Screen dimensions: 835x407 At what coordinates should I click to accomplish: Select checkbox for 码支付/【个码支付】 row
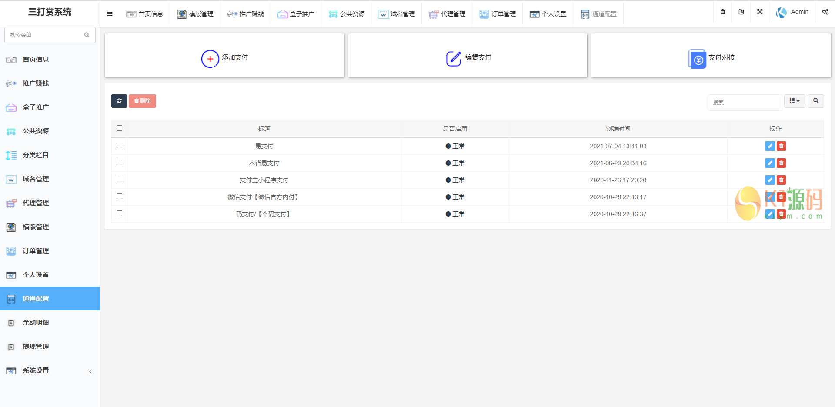pyautogui.click(x=120, y=214)
